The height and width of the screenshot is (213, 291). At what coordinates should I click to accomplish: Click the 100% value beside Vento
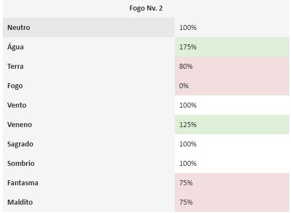coord(188,105)
